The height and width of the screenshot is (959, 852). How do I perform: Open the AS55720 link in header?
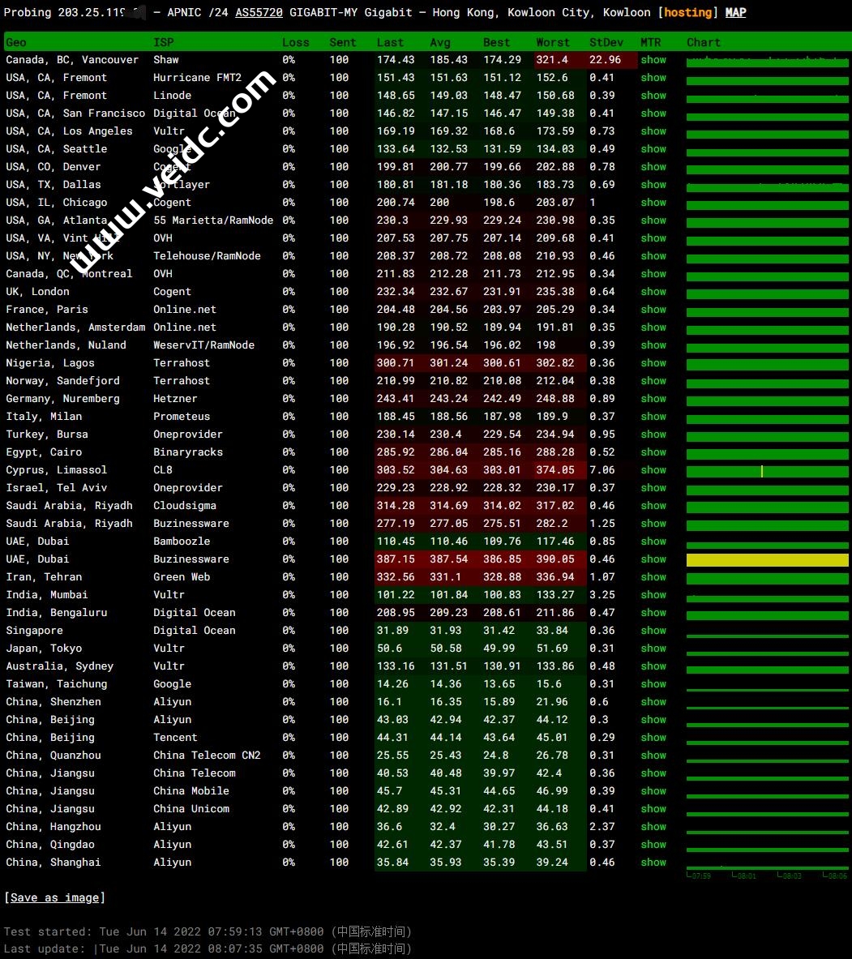(259, 12)
